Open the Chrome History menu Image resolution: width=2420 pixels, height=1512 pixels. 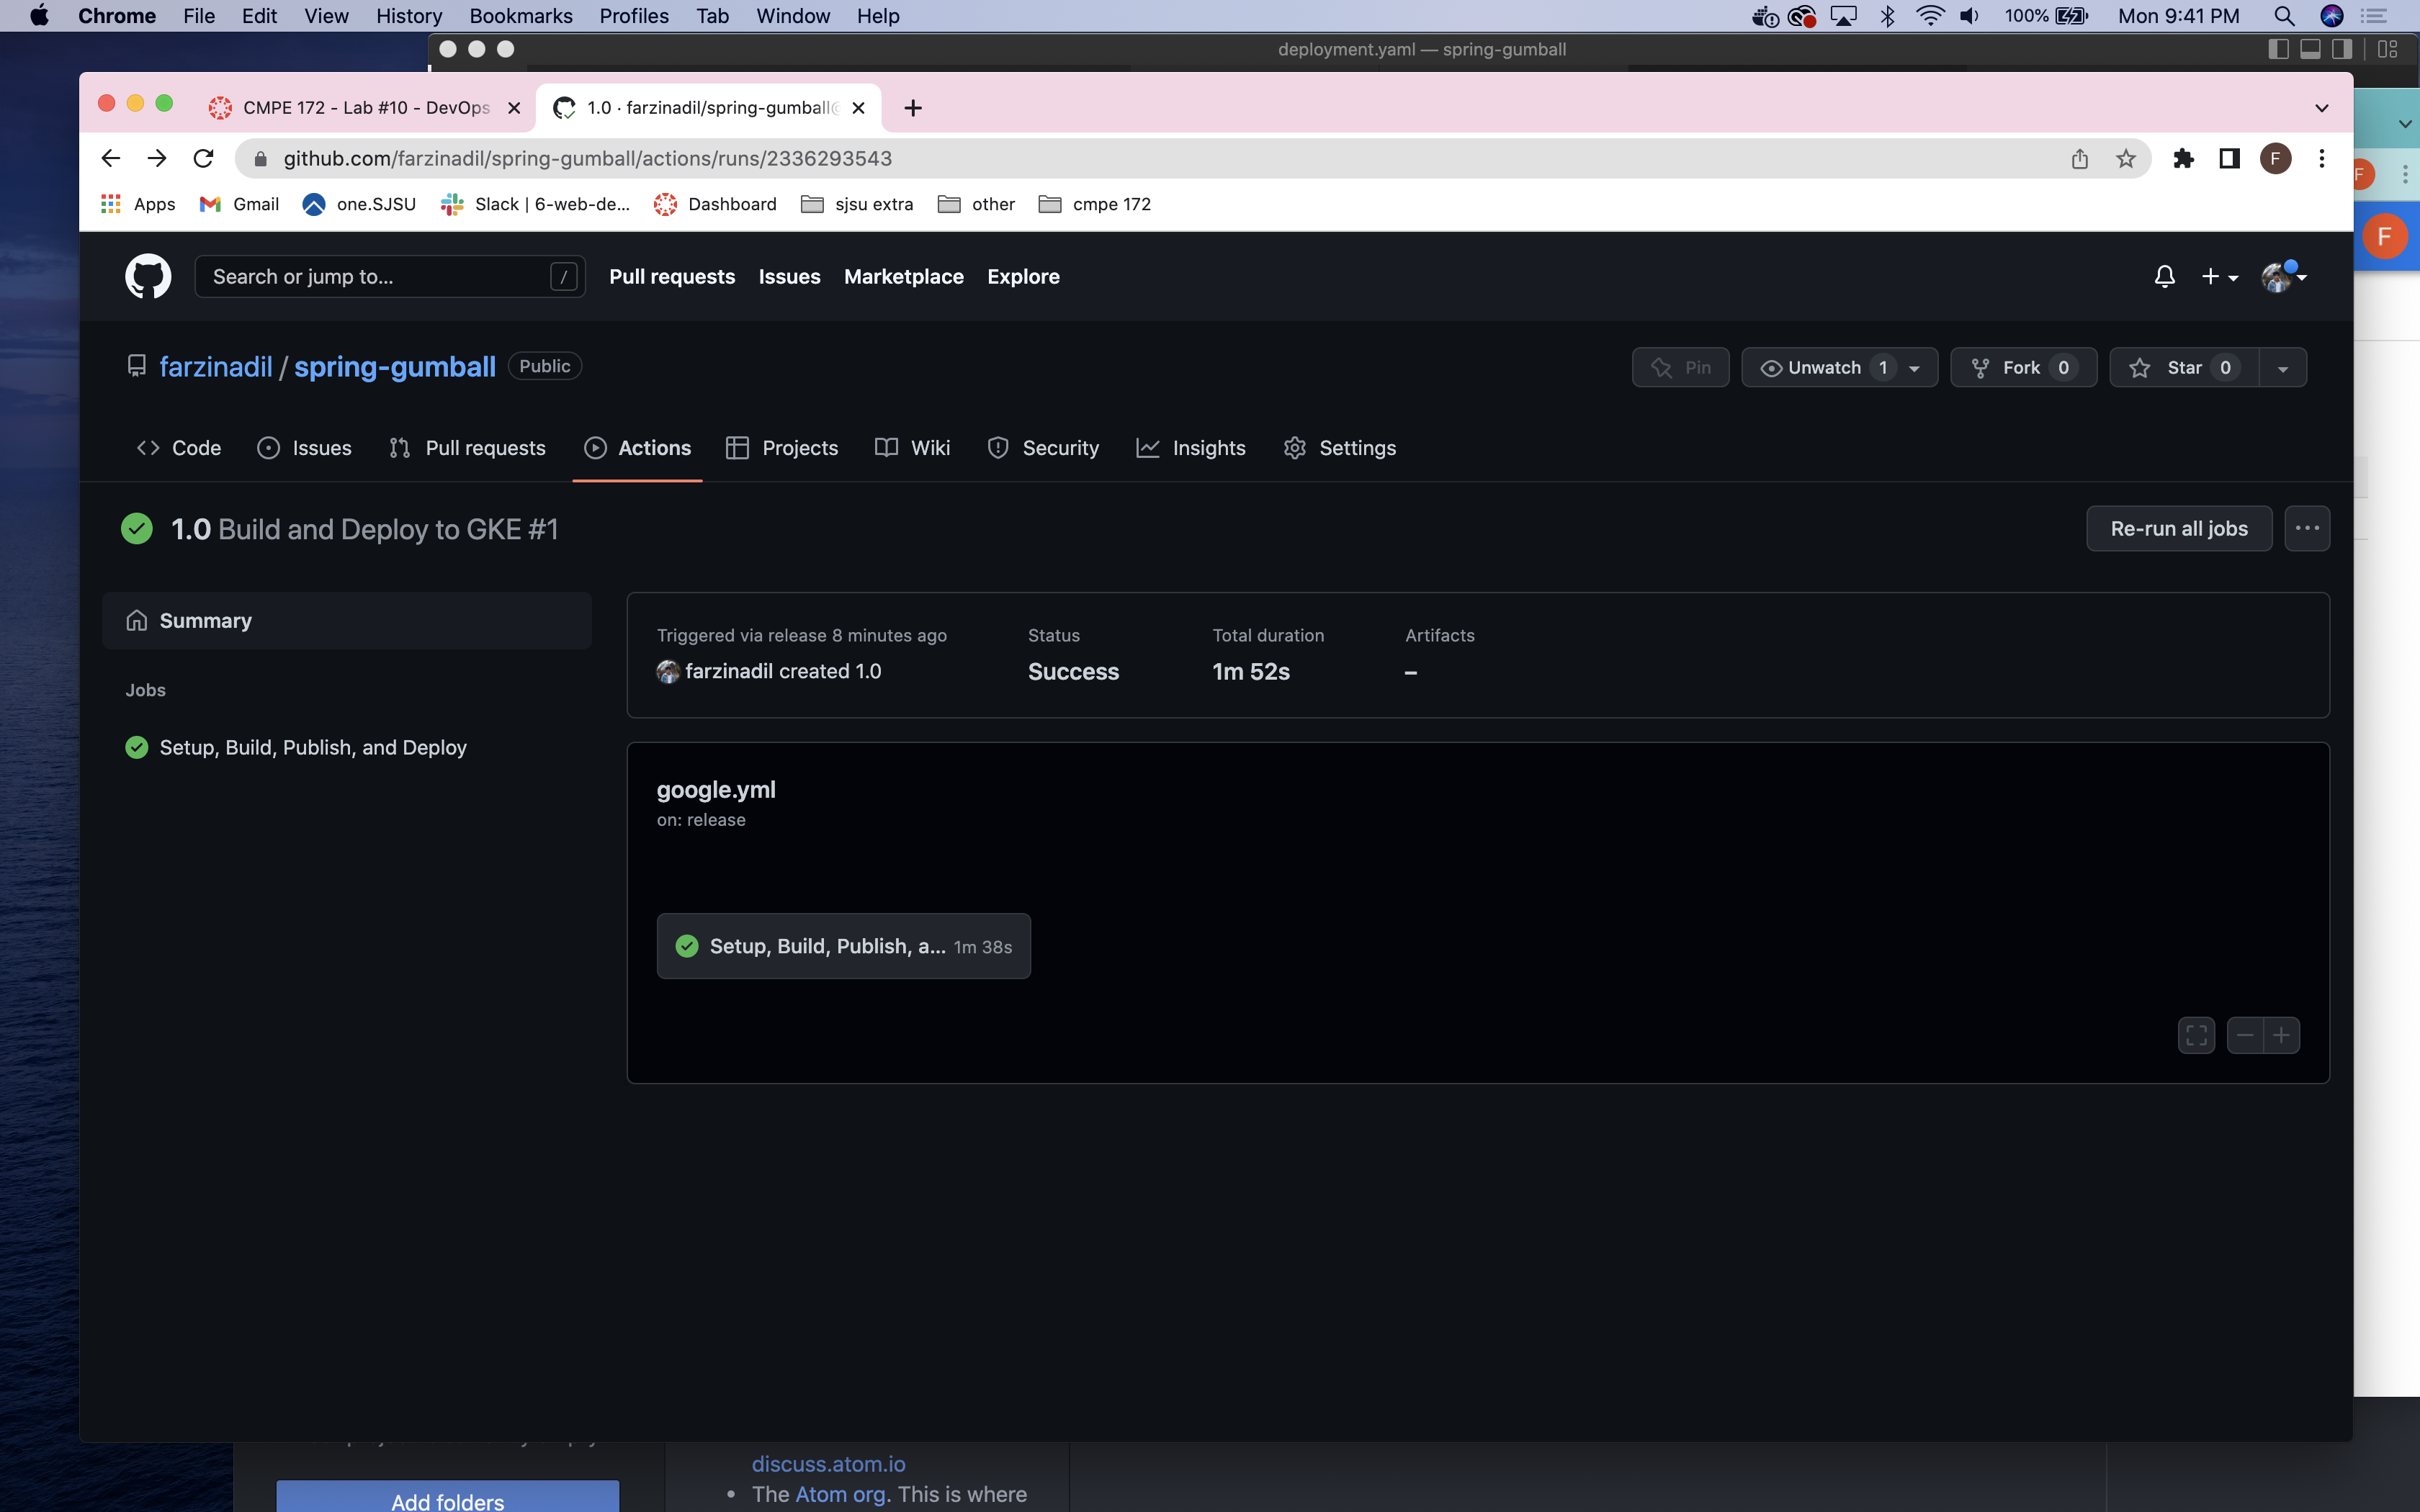point(408,16)
